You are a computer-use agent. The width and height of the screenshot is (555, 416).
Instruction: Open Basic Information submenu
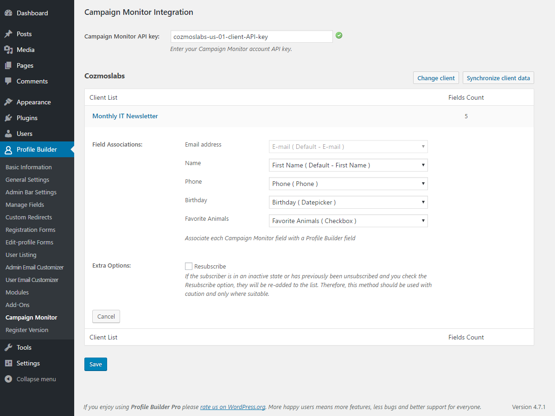(x=29, y=167)
